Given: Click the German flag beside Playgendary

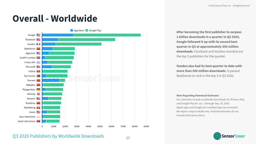Looking at the screenshot, I should [38, 90].
